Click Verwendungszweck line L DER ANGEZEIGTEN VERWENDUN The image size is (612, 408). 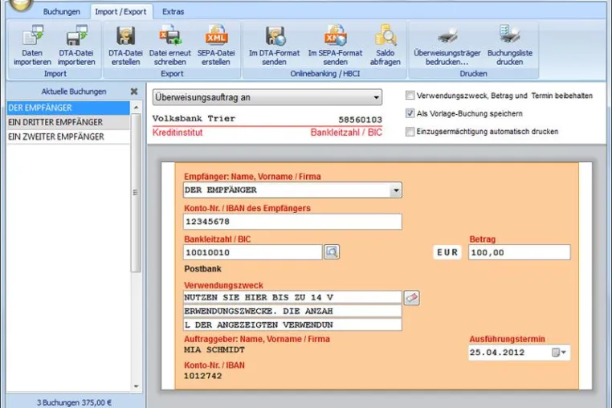(292, 324)
